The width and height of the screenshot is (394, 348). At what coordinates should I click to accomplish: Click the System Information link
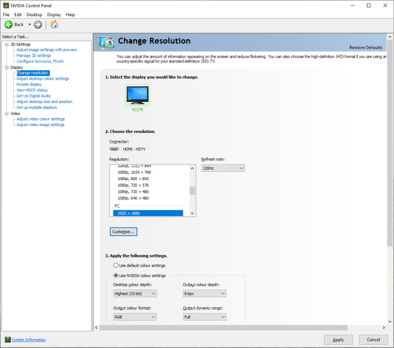click(29, 340)
